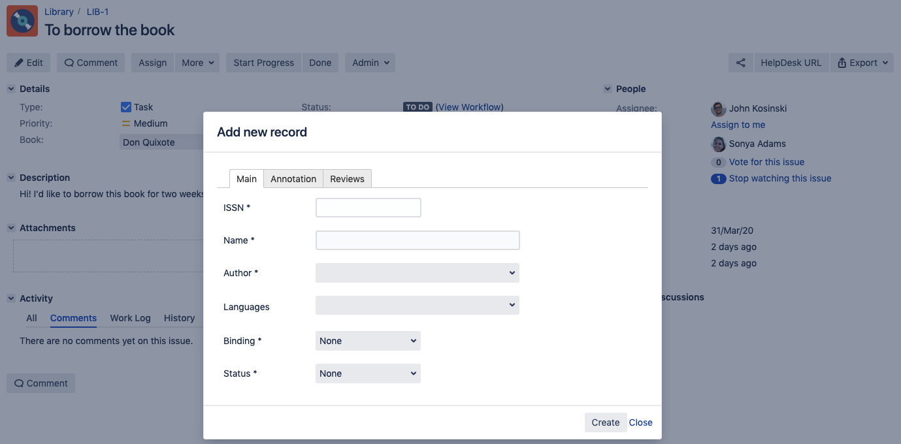Click the Create button
Screen dimensions: 901x444
(x=605, y=422)
